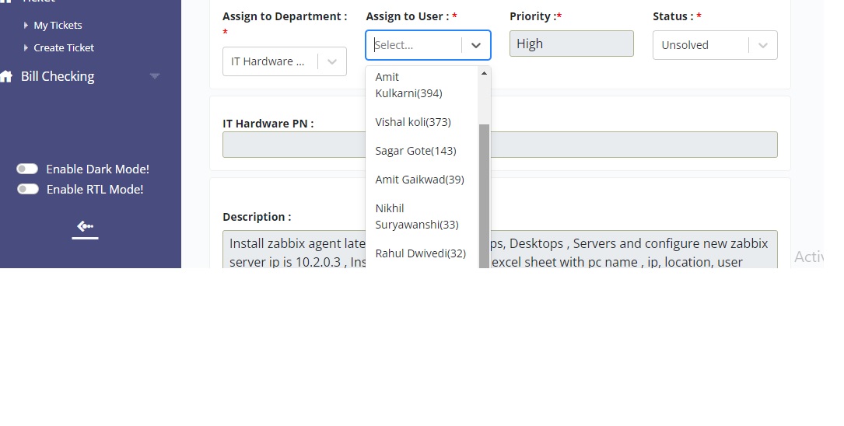
Task: Click the Assign to User search input
Action: coord(415,45)
